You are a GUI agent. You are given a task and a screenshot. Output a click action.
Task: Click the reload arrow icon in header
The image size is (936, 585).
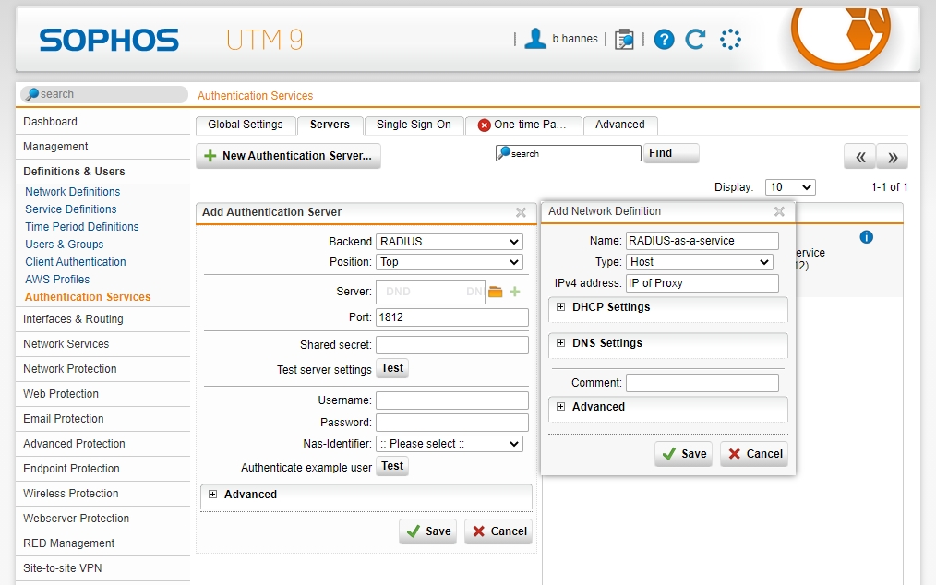[695, 39]
